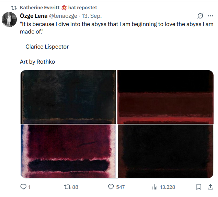Click the "Art by Rothko" caption line
Screen dimensions: 218x197
(37, 62)
